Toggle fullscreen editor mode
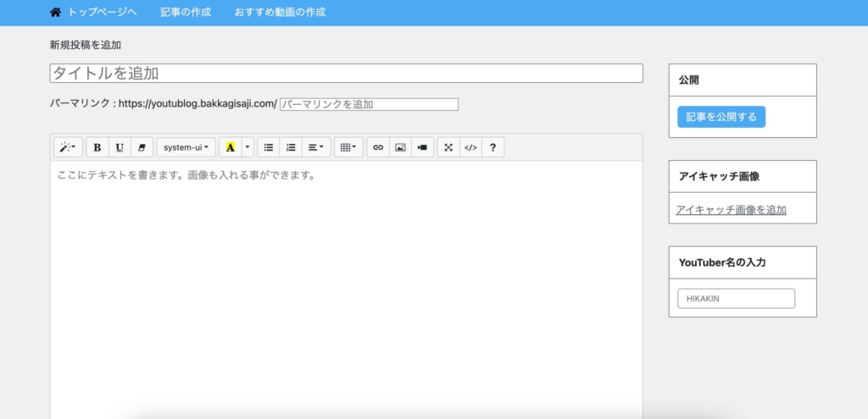 448,147
